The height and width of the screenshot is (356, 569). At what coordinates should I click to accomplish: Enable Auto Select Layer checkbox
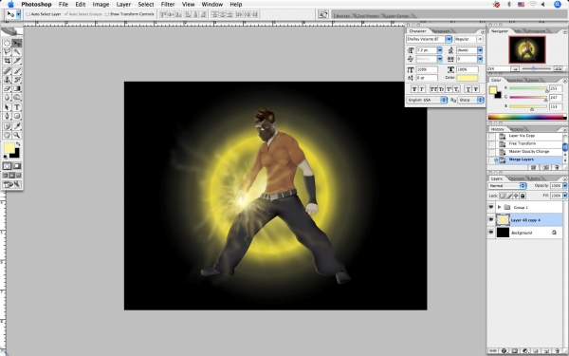[28, 14]
